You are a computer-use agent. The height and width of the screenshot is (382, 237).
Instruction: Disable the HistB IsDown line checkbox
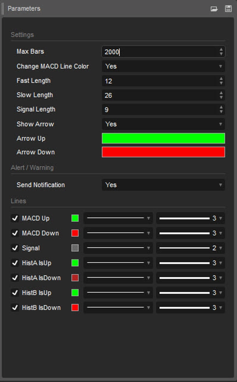tap(15, 308)
